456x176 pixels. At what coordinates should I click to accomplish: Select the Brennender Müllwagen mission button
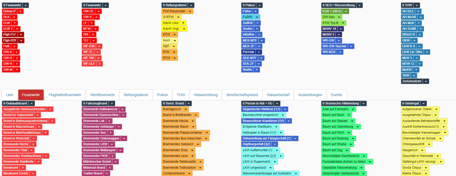coord(99,150)
